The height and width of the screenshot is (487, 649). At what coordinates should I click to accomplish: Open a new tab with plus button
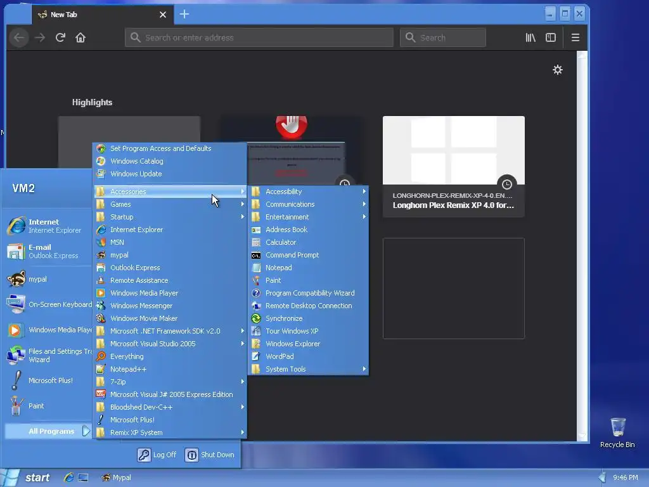tap(184, 15)
